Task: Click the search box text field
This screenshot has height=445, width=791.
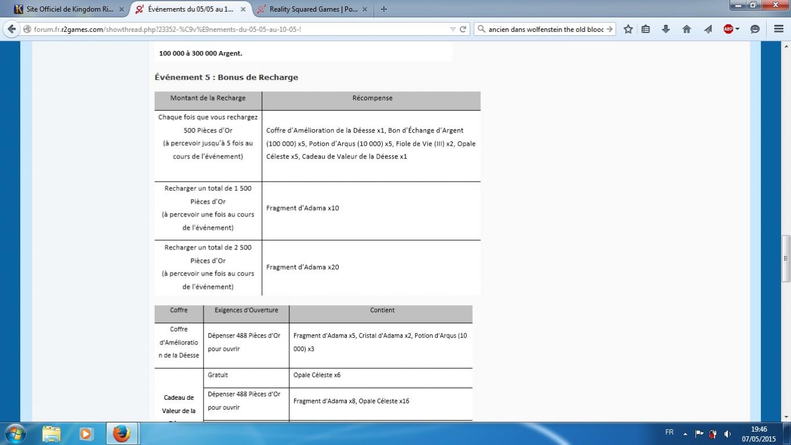Action: click(545, 29)
